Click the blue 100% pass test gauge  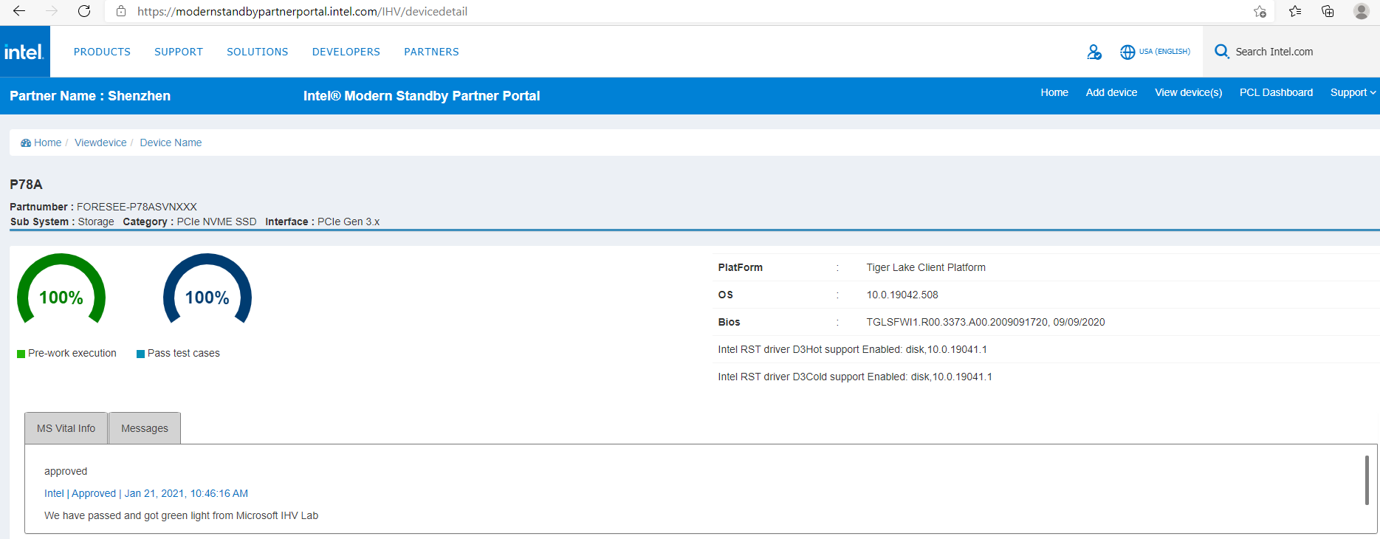207,289
